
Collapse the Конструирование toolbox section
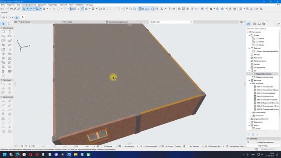[1, 28]
